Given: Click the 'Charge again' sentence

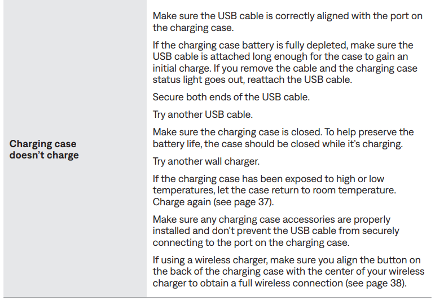Looking at the screenshot, I should [213, 201].
